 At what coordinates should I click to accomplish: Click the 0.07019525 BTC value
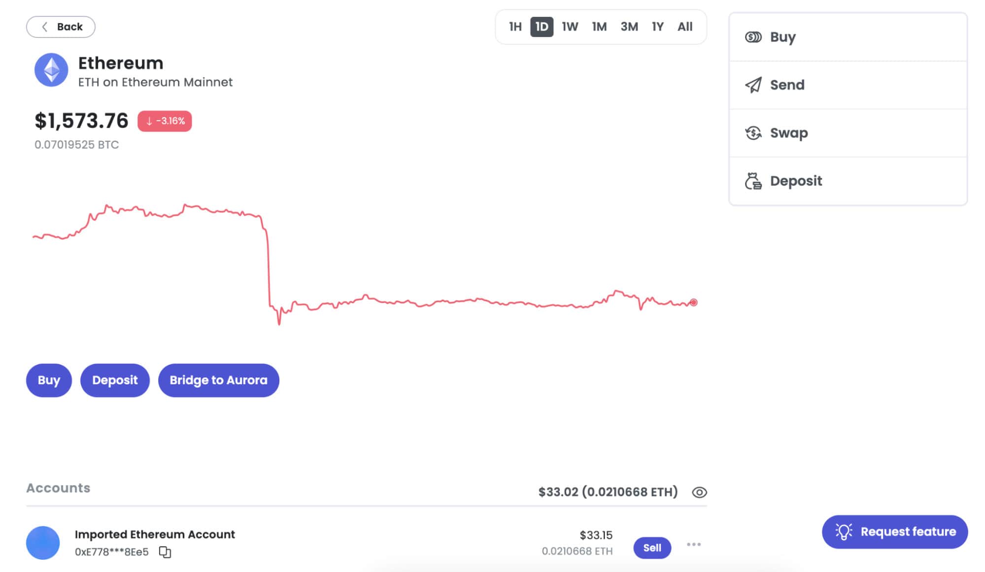pos(76,145)
